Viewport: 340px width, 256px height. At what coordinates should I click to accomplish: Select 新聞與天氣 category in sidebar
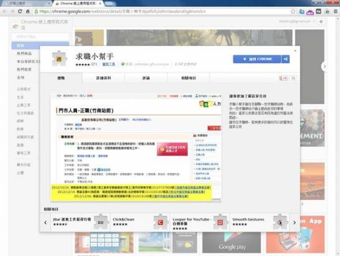pyautogui.click(x=25, y=137)
